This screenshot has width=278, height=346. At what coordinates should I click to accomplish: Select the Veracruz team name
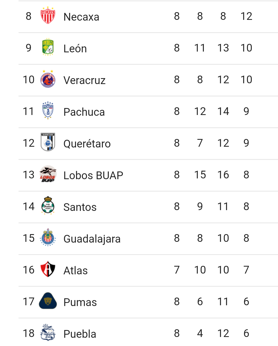84,80
